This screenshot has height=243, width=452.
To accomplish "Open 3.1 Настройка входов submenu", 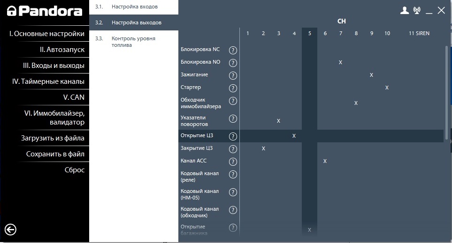I will tap(134, 7).
